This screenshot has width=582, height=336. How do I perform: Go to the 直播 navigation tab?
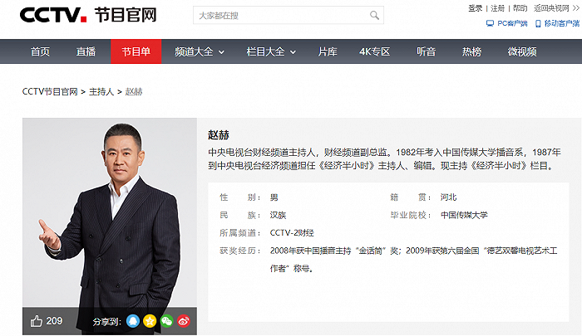(86, 51)
